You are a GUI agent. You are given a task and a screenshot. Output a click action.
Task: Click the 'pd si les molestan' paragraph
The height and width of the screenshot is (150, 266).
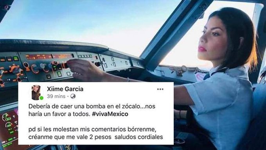[x=96, y=133]
